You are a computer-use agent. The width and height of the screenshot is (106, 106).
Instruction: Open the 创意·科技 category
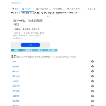point(16,67)
